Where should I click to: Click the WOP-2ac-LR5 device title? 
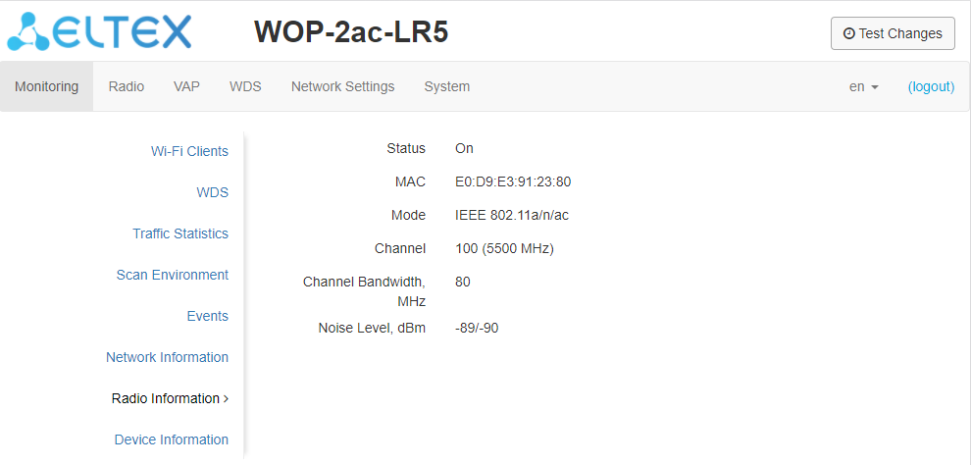point(351,32)
